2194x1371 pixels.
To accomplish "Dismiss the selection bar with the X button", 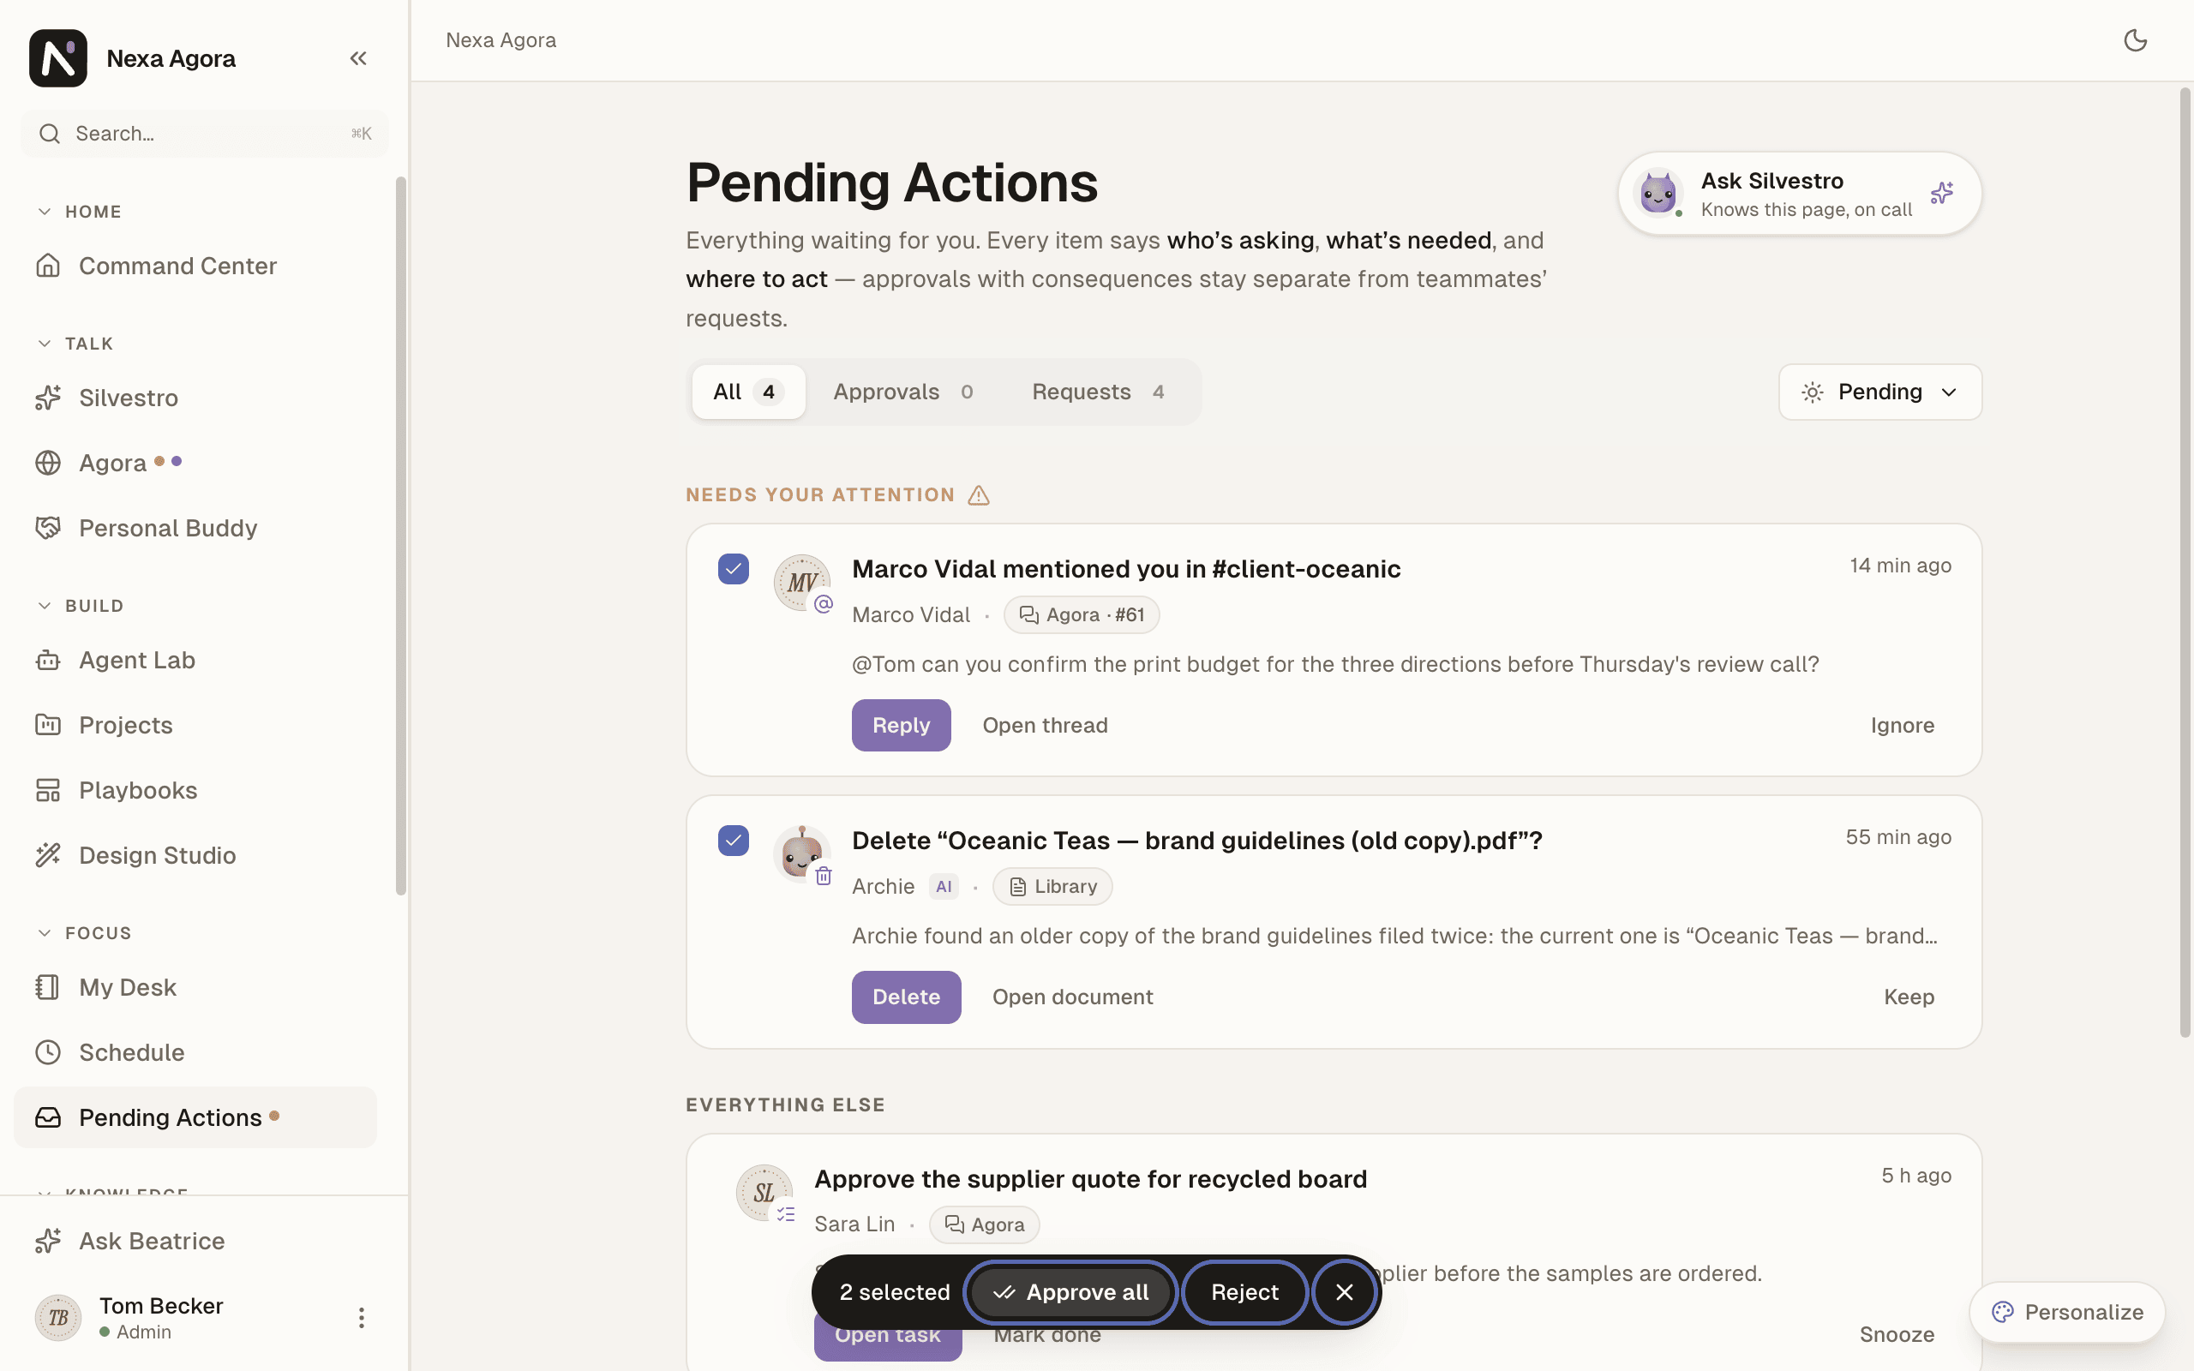I will pos(1344,1291).
